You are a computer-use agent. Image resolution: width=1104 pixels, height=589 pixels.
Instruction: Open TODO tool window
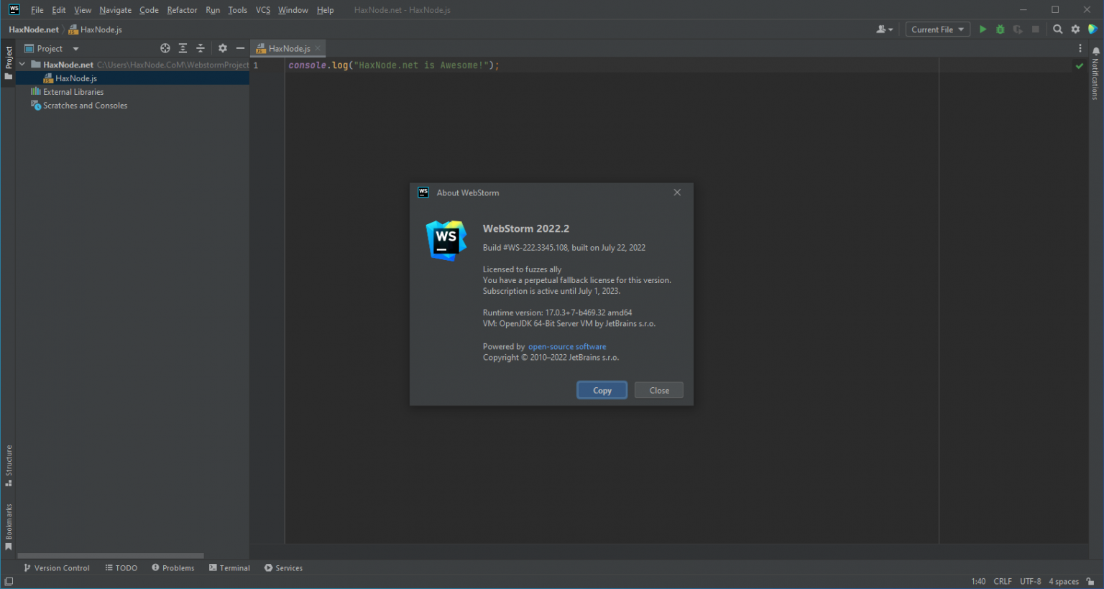click(121, 567)
